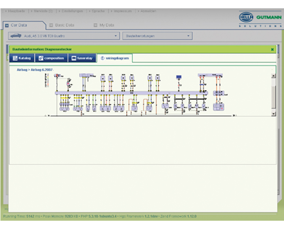Select the wiringdiagram tab
The width and height of the screenshot is (284, 229).
tap(115, 58)
